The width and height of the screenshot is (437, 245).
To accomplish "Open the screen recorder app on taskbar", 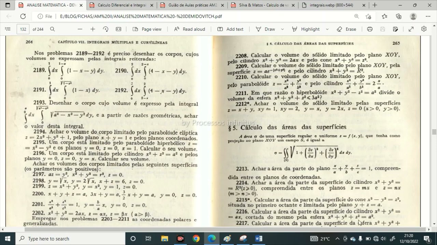I will pyautogui.click(x=180, y=239).
